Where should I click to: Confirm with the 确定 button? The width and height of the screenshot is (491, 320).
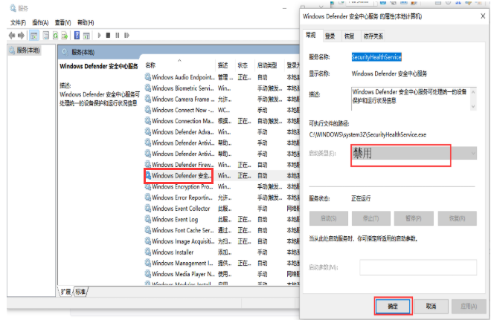(393, 306)
